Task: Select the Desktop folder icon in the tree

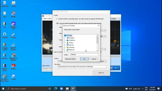Action: tap(65, 35)
